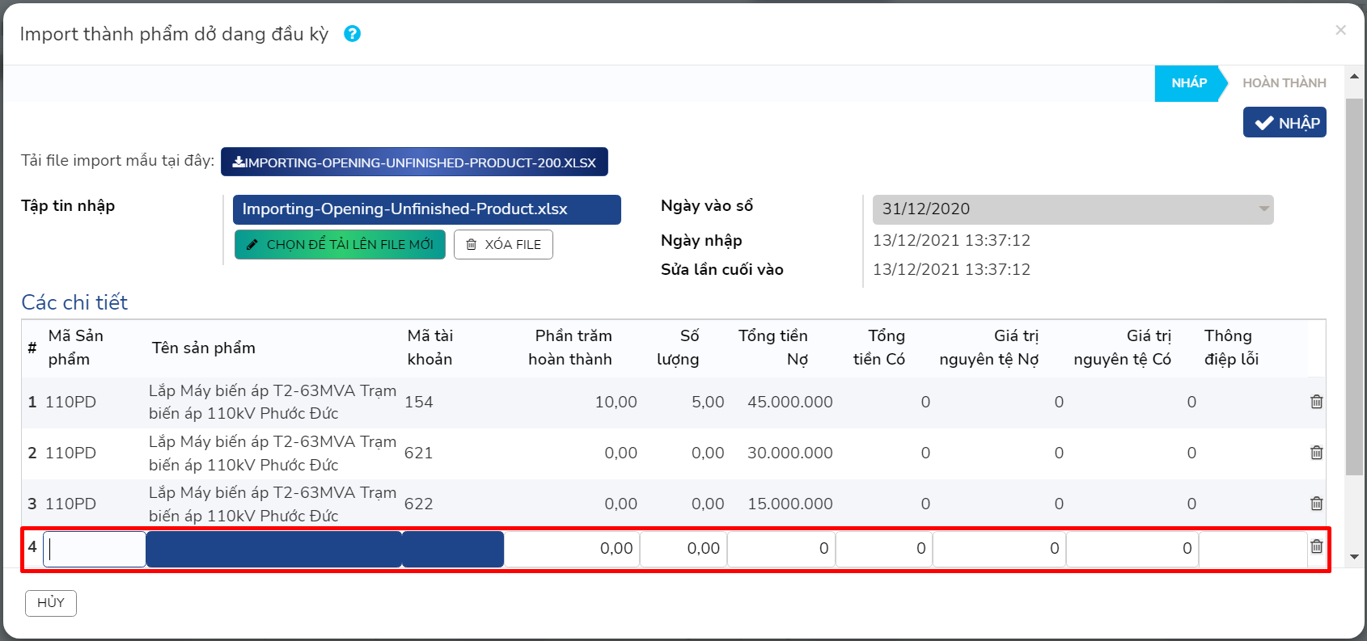The image size is (1367, 641).
Task: Click the vertical scrollbar thumb
Action: [1354, 287]
